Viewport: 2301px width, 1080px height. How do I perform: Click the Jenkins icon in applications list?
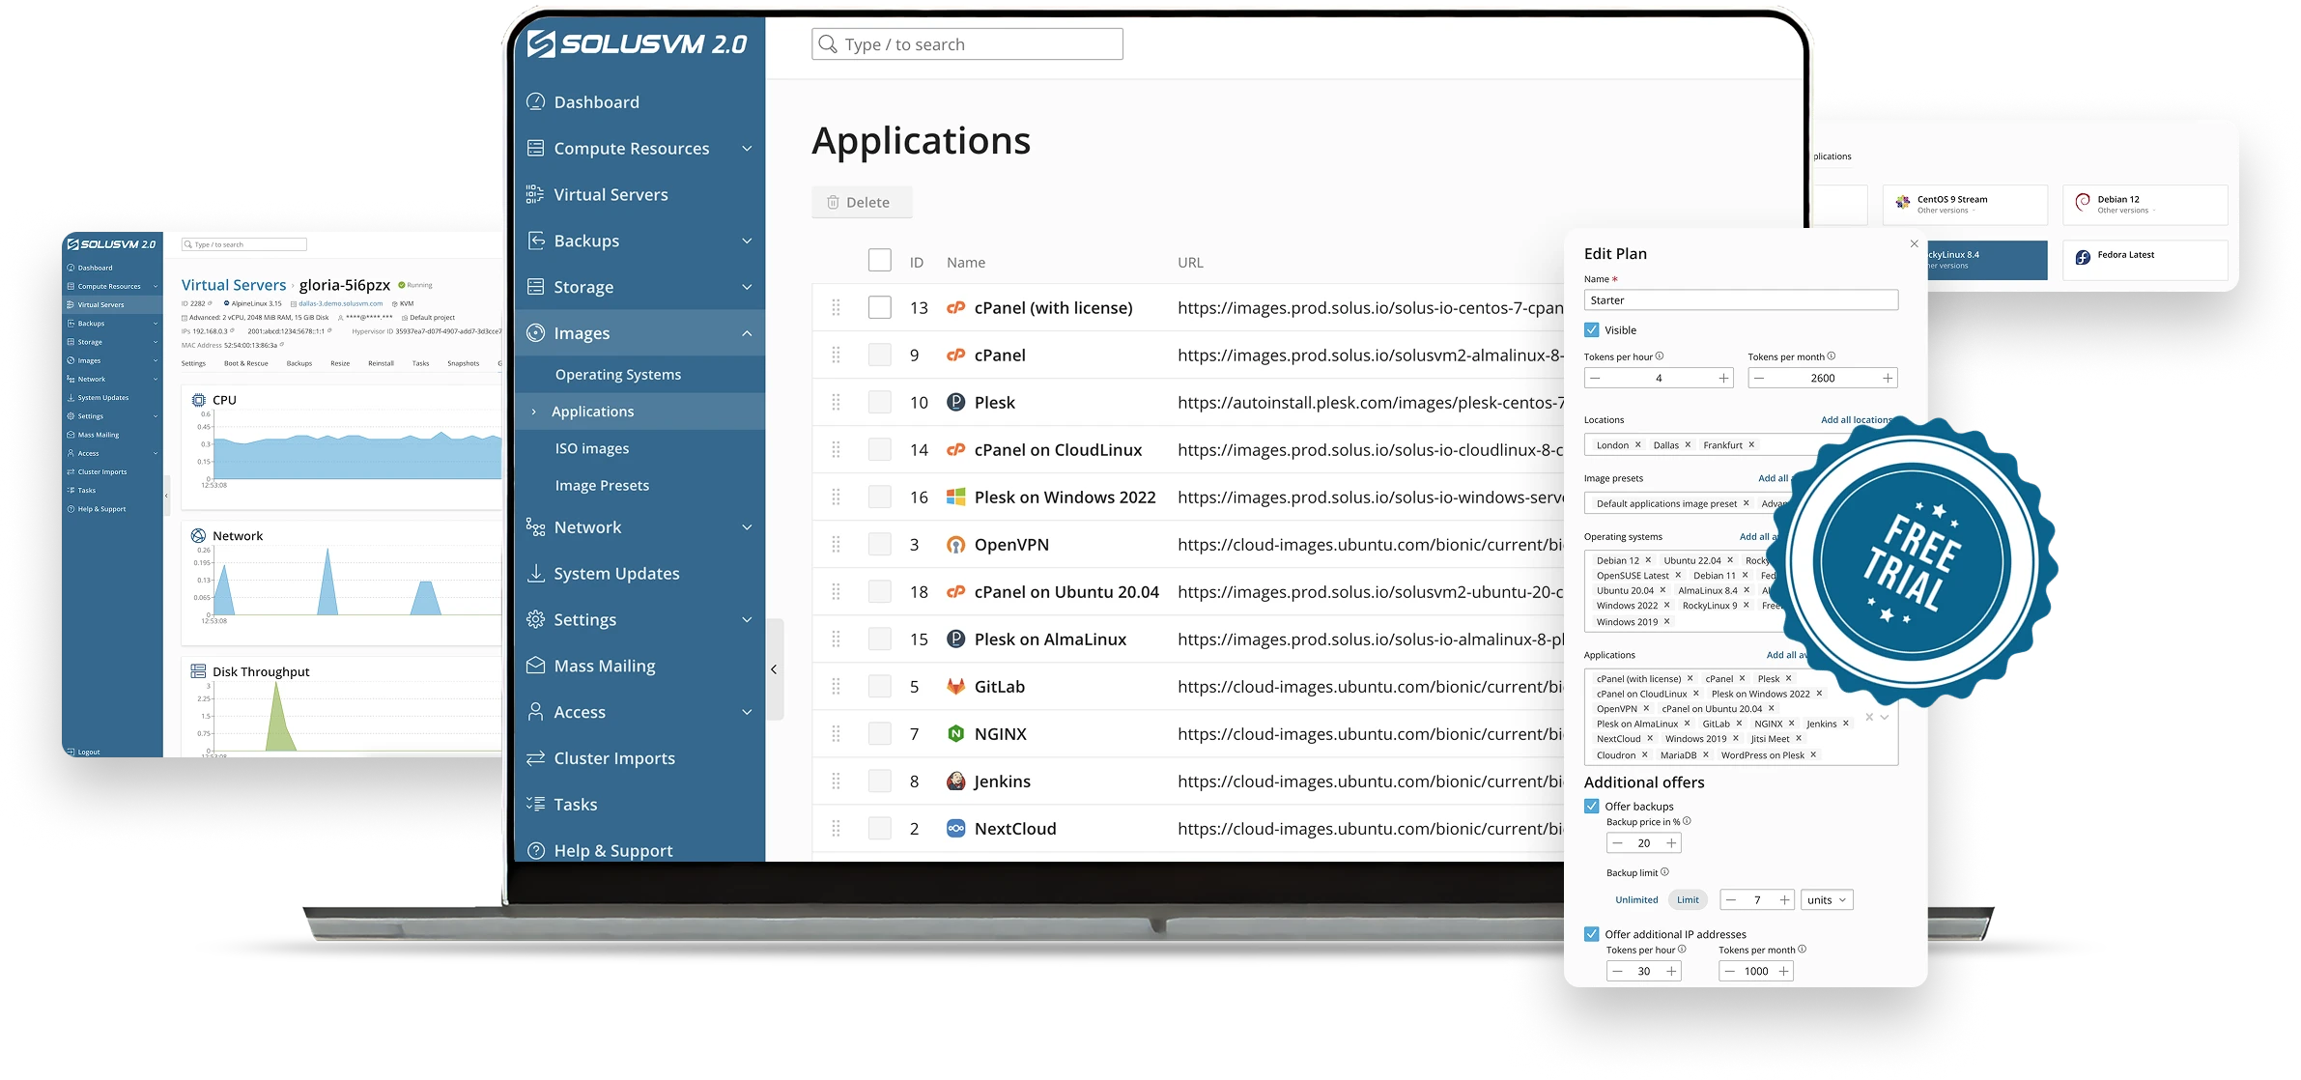pyautogui.click(x=955, y=781)
